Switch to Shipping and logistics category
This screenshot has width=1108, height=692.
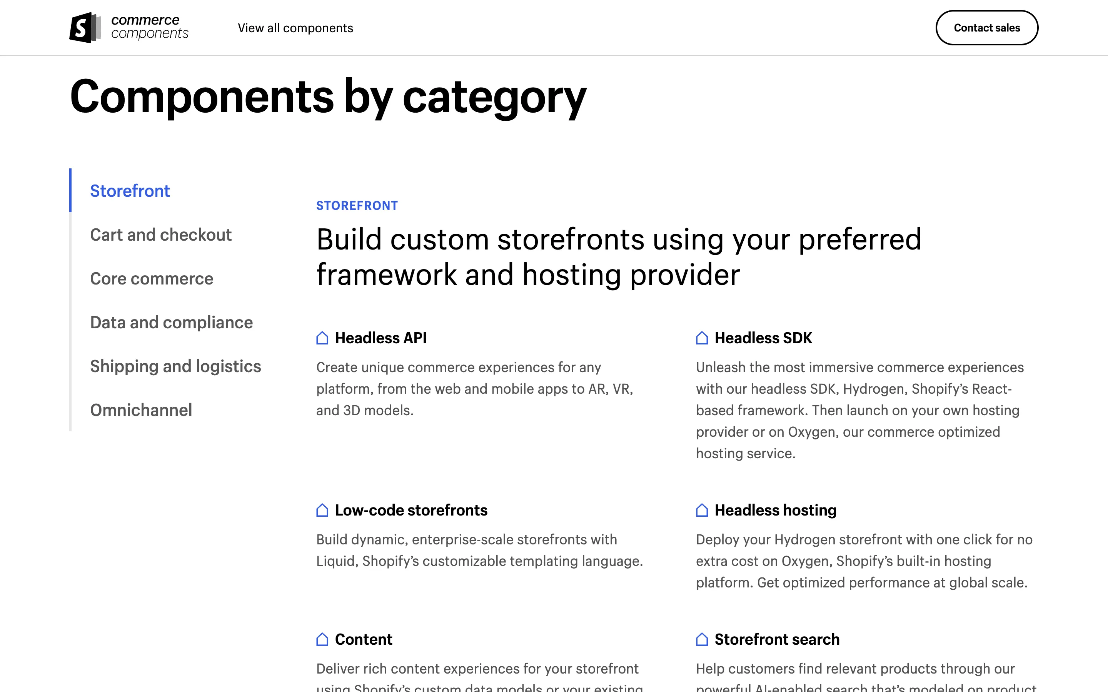pyautogui.click(x=175, y=366)
